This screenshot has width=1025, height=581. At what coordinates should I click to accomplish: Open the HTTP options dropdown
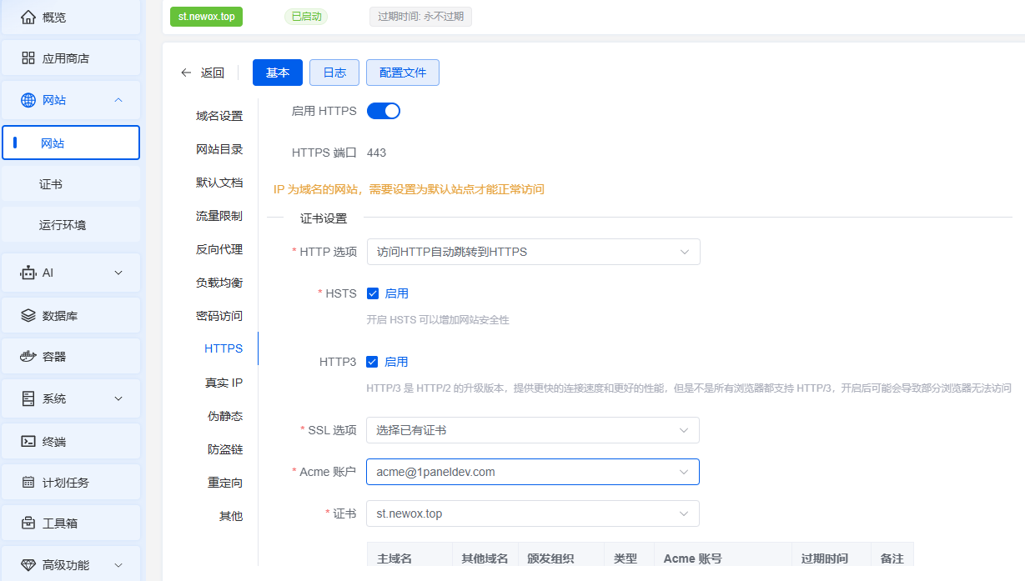coord(533,252)
